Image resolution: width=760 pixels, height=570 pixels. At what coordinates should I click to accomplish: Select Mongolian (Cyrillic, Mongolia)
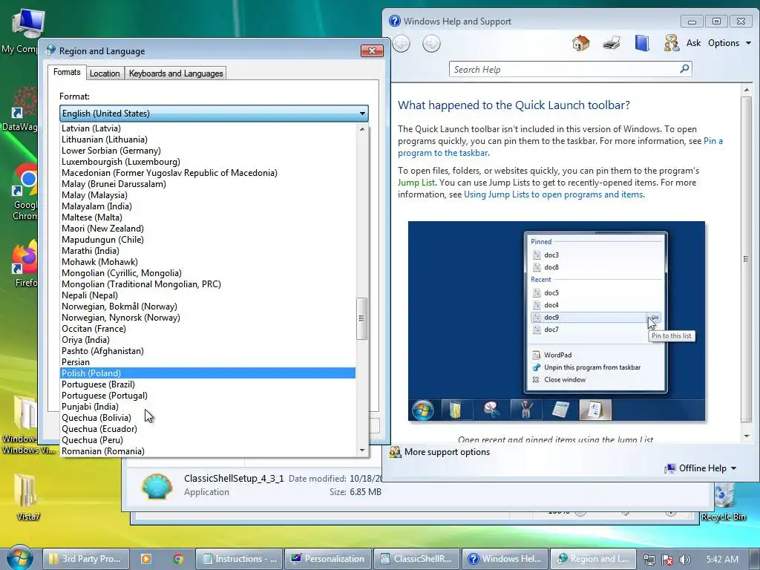[208, 273]
